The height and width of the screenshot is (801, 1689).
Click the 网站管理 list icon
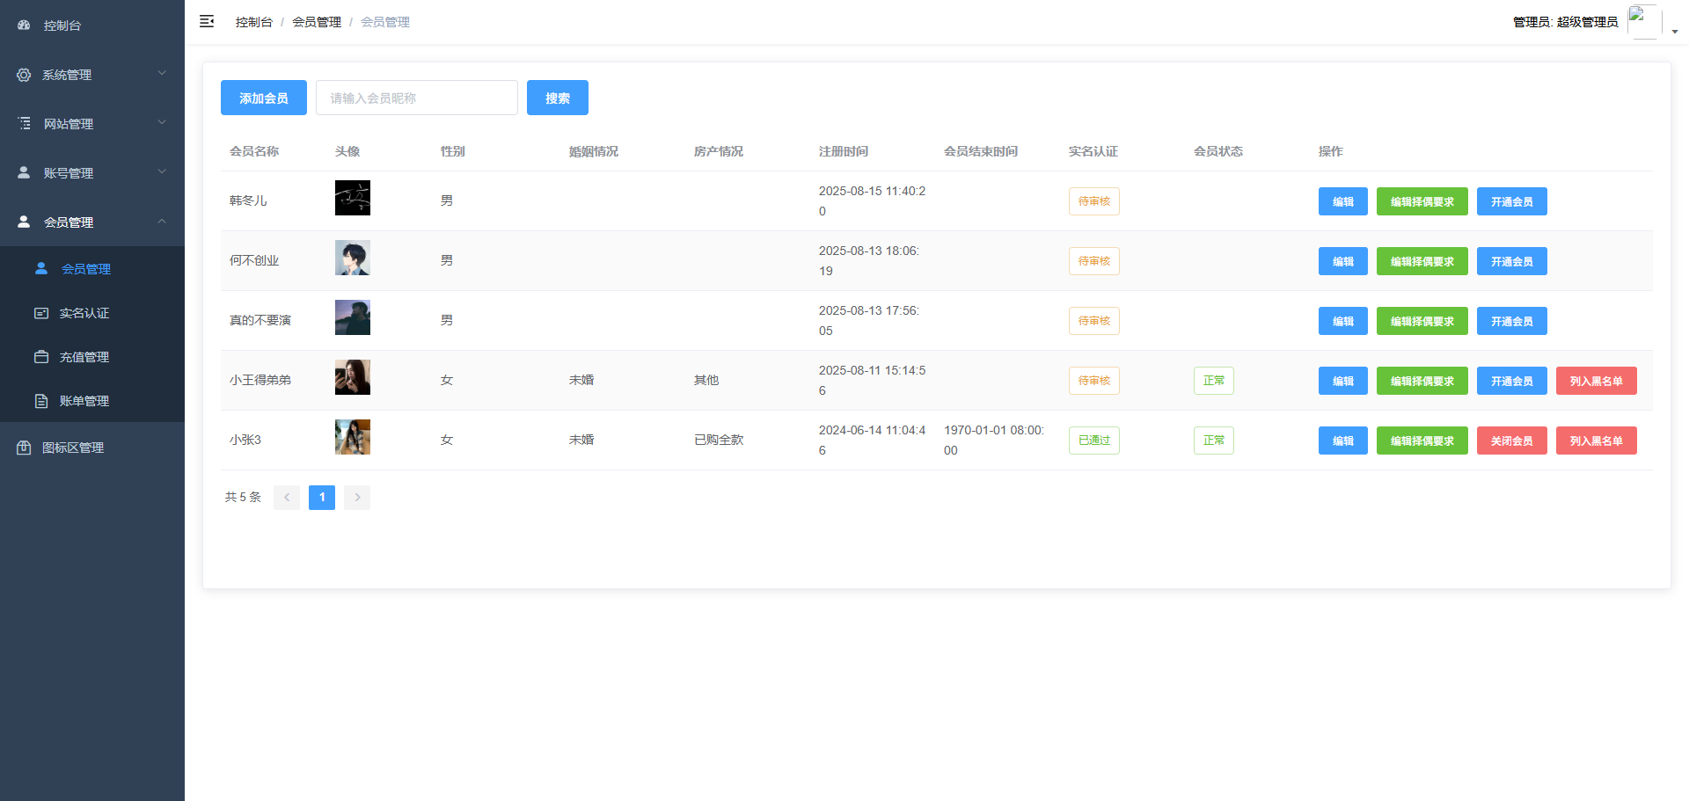pos(24,124)
